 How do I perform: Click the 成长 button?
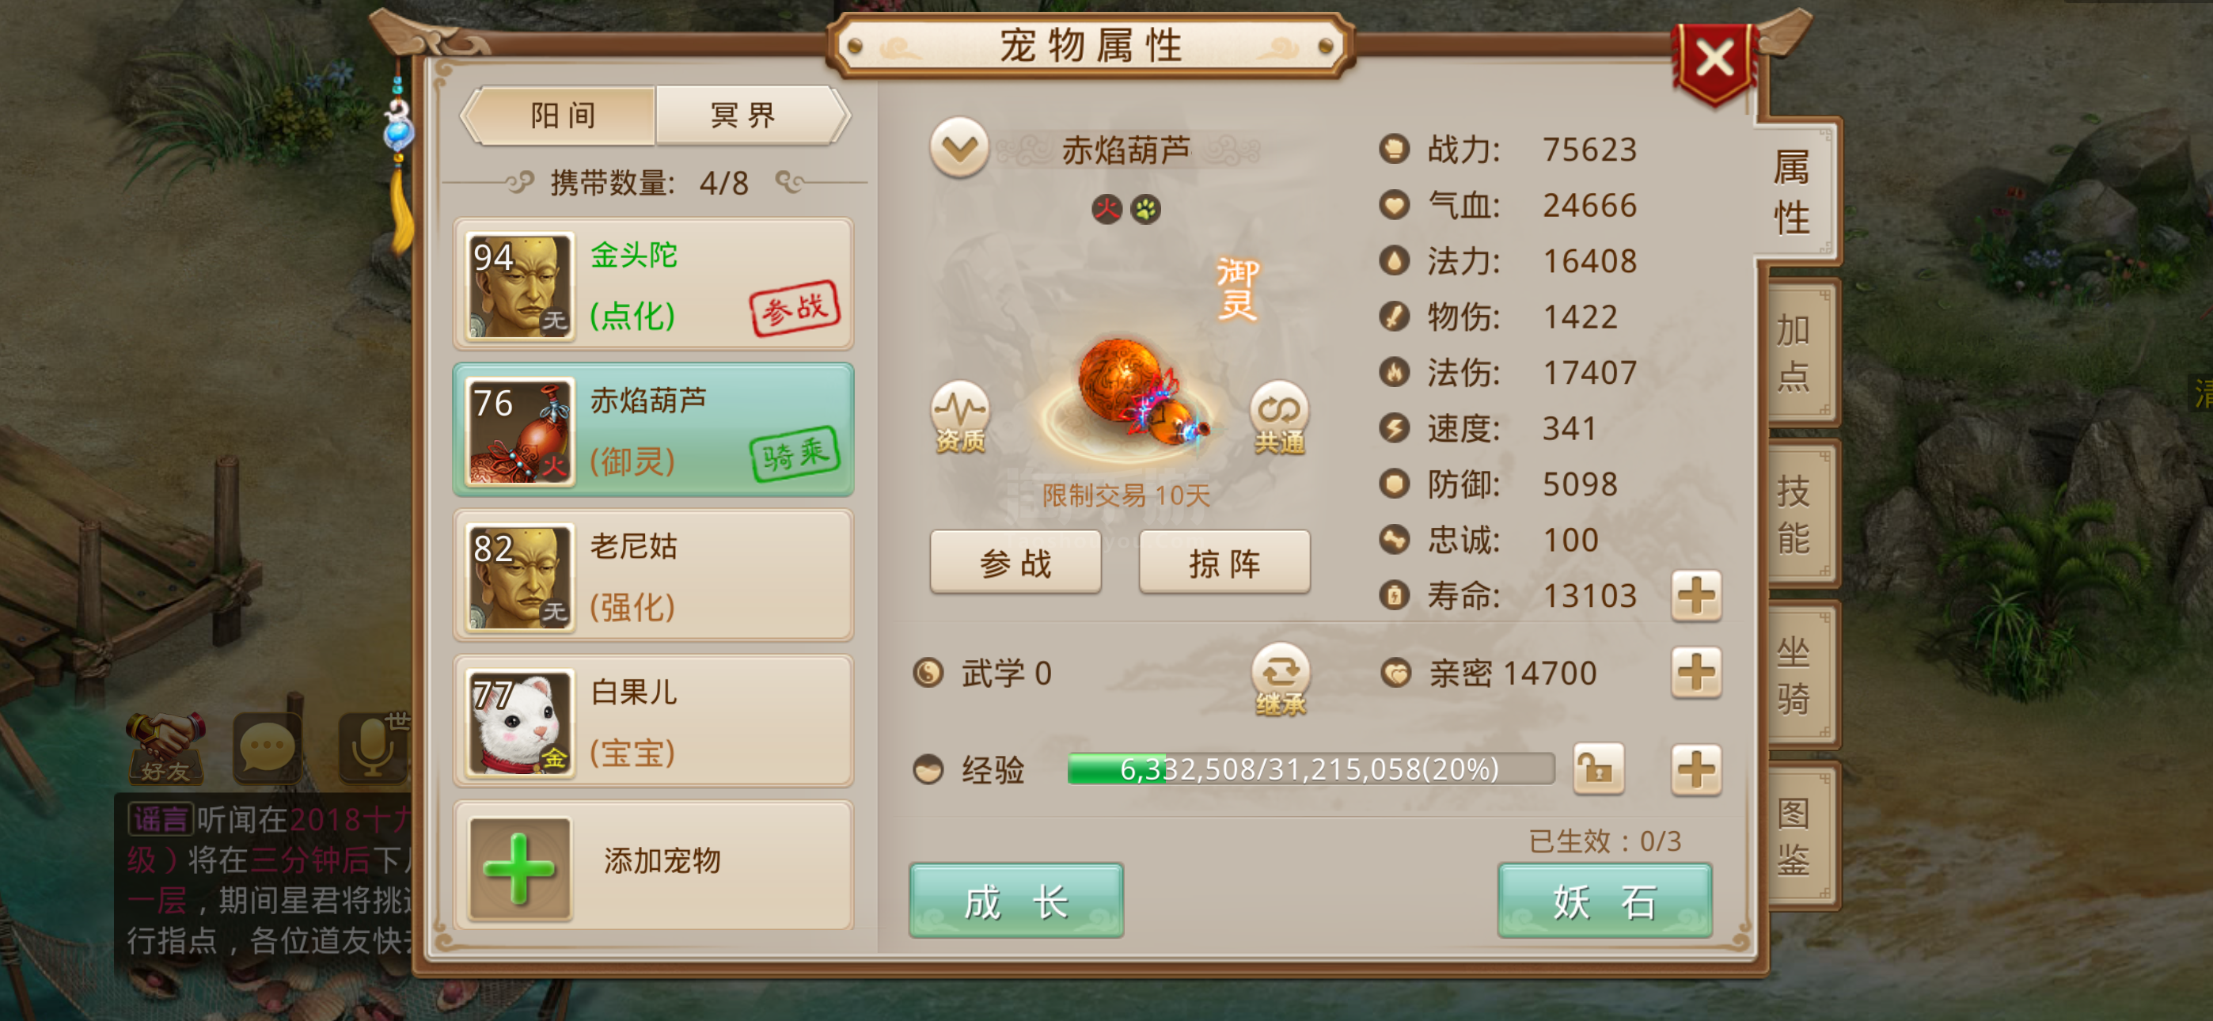coord(1016,901)
